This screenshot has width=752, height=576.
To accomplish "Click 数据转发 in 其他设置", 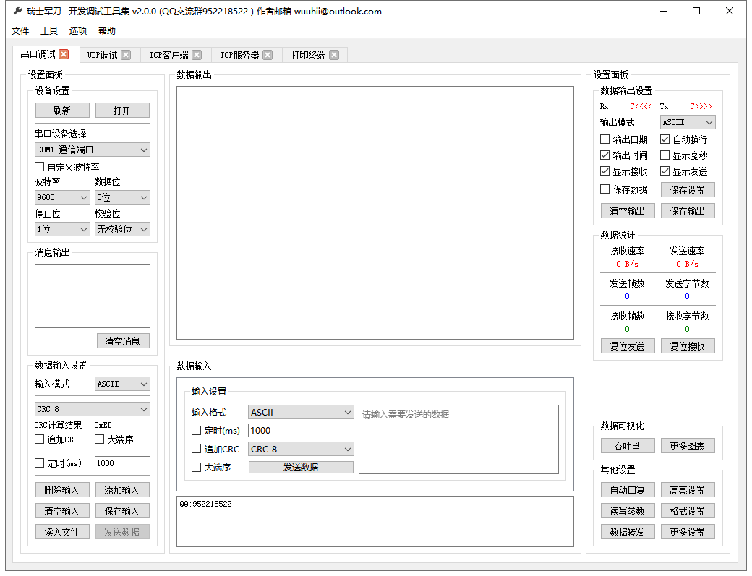I will pyautogui.click(x=628, y=531).
